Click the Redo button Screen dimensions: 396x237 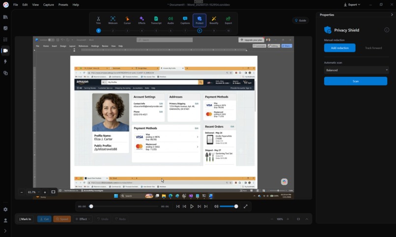[x=120, y=219]
